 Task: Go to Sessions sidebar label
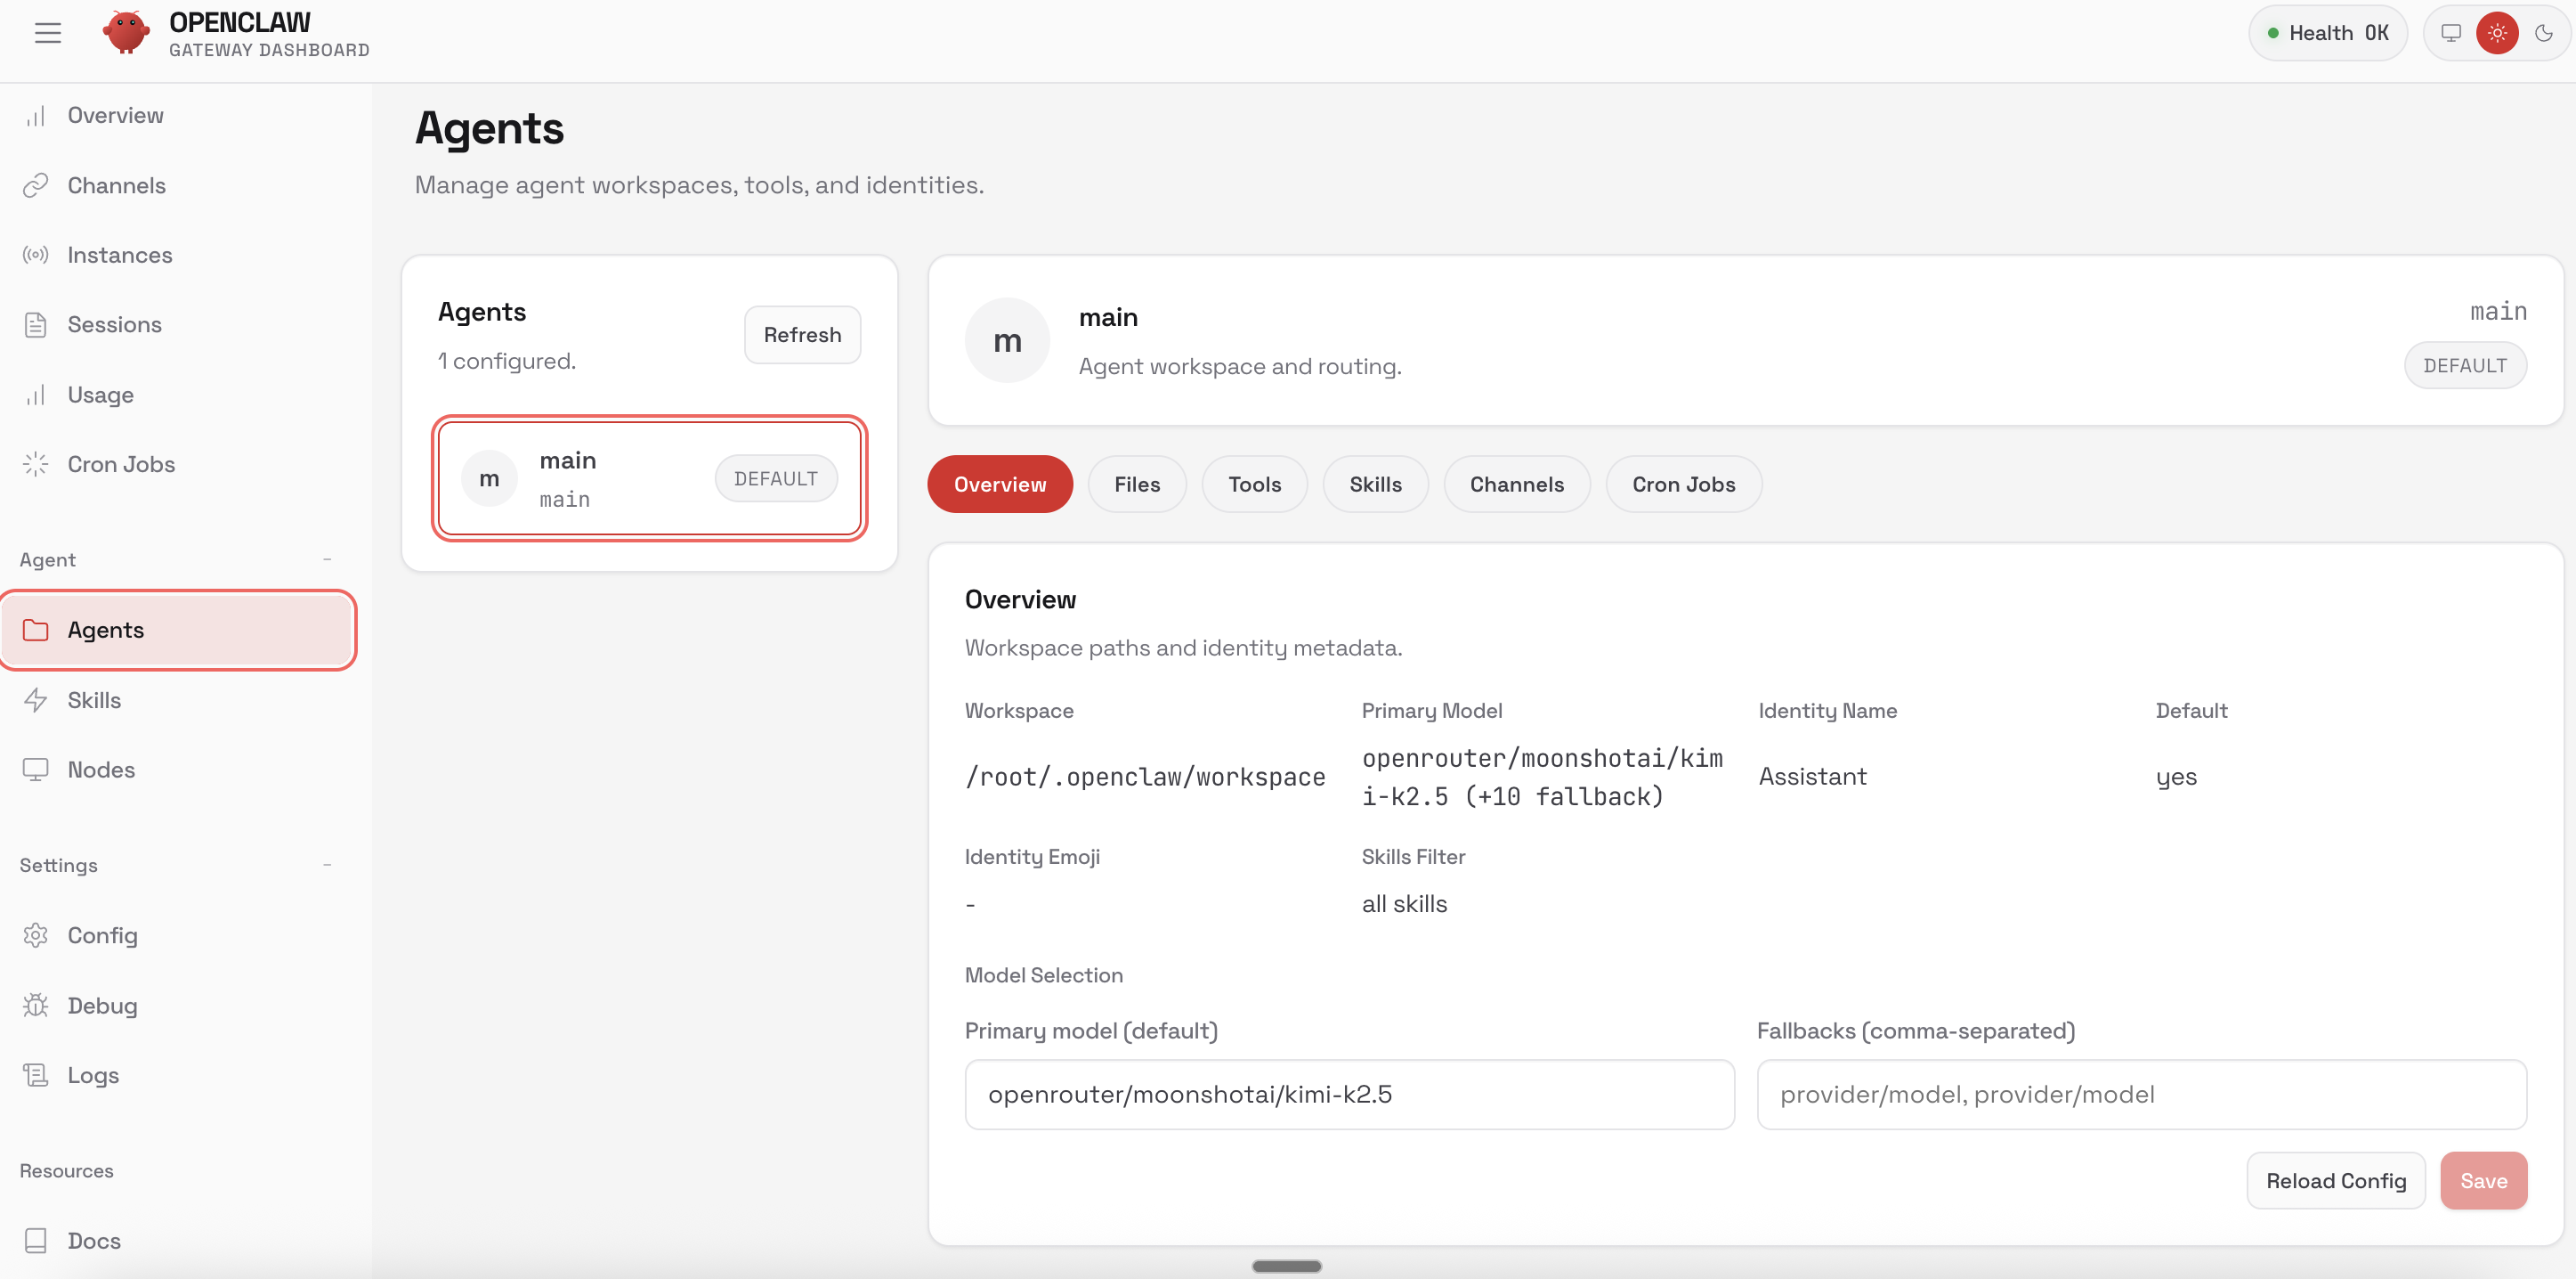[114, 325]
